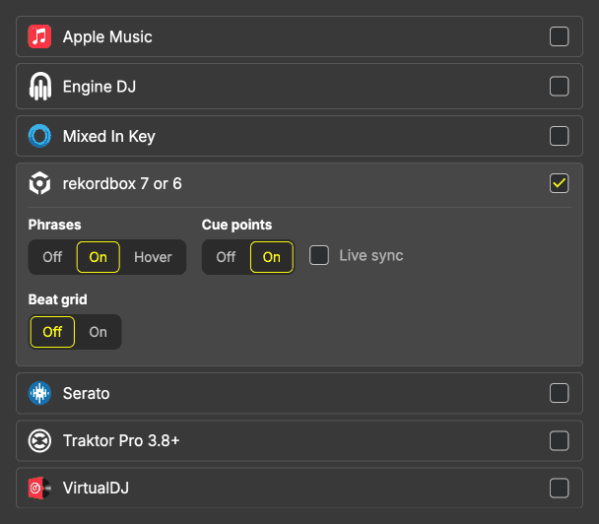
Task: Collapse the rekordbox 7 or 6 row label
Action: coord(122,183)
